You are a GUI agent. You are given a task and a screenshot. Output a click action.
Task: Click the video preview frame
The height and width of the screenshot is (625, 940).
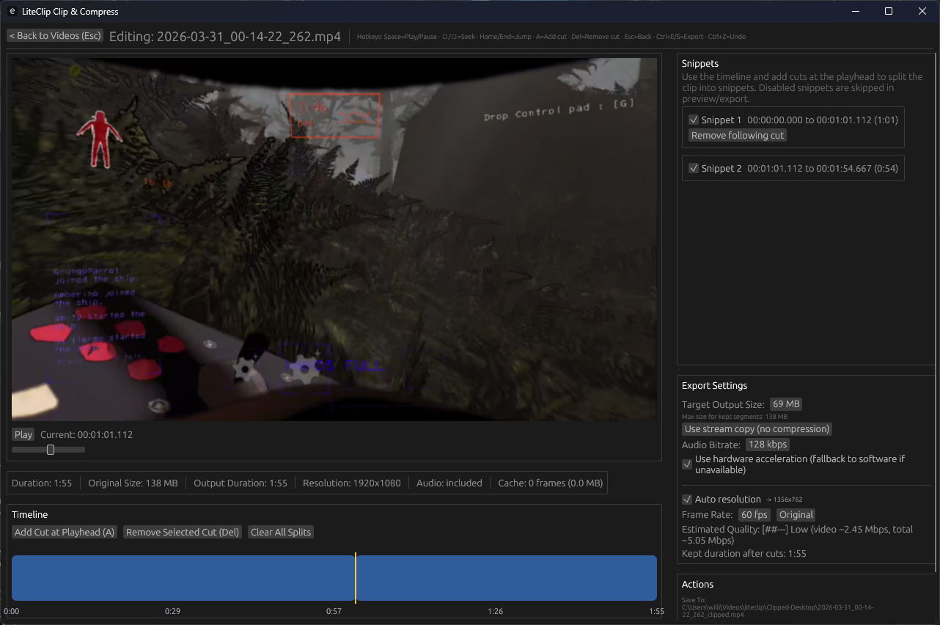[334, 239]
